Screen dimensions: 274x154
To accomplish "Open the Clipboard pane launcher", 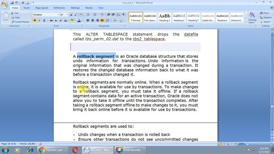I will point(29,26).
